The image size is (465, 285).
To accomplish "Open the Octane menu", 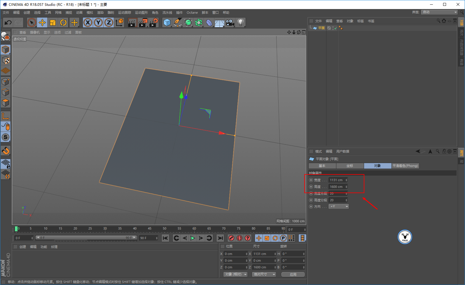I will pos(192,13).
